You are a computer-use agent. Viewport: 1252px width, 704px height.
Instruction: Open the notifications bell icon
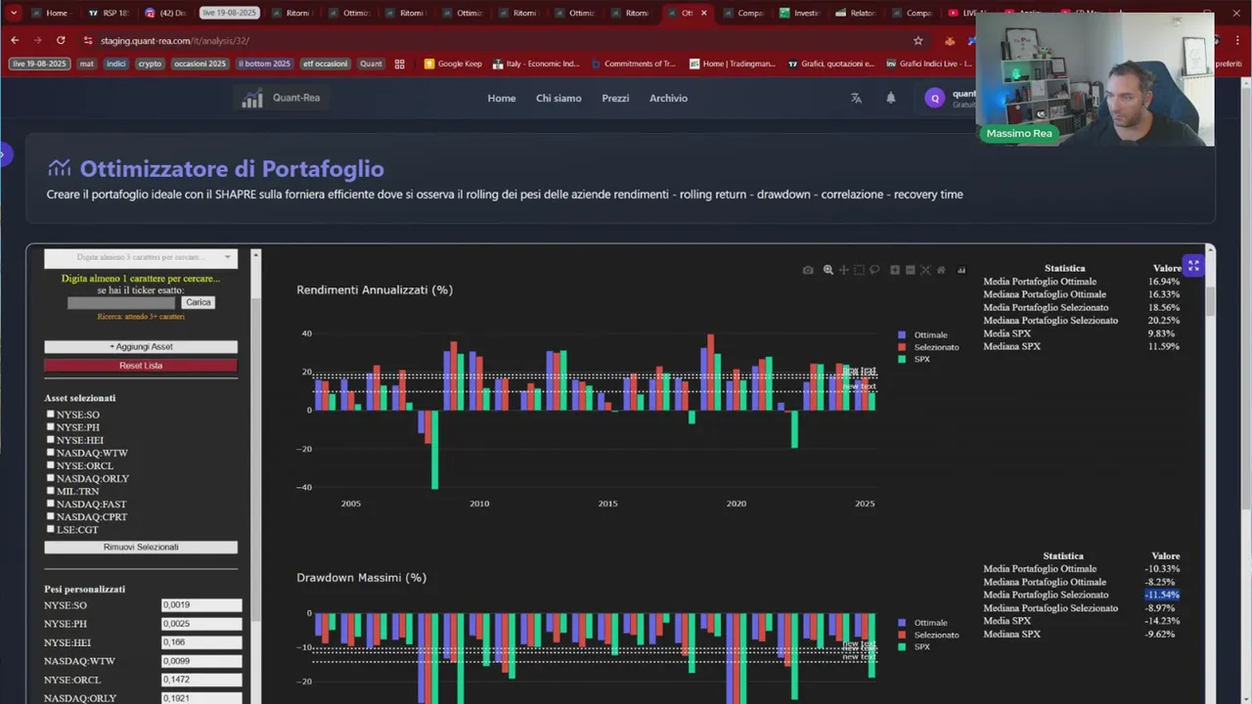point(890,98)
